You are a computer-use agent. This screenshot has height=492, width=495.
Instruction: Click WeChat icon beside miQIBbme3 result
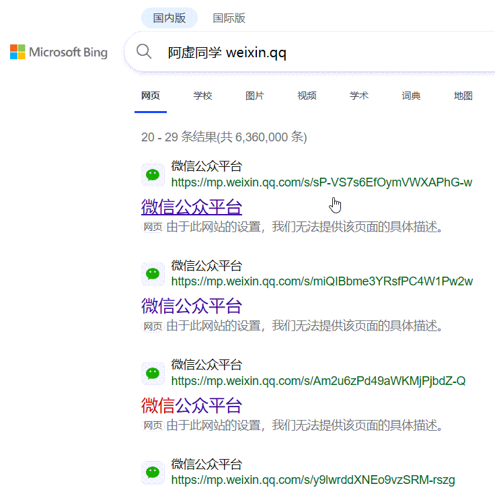[153, 274]
